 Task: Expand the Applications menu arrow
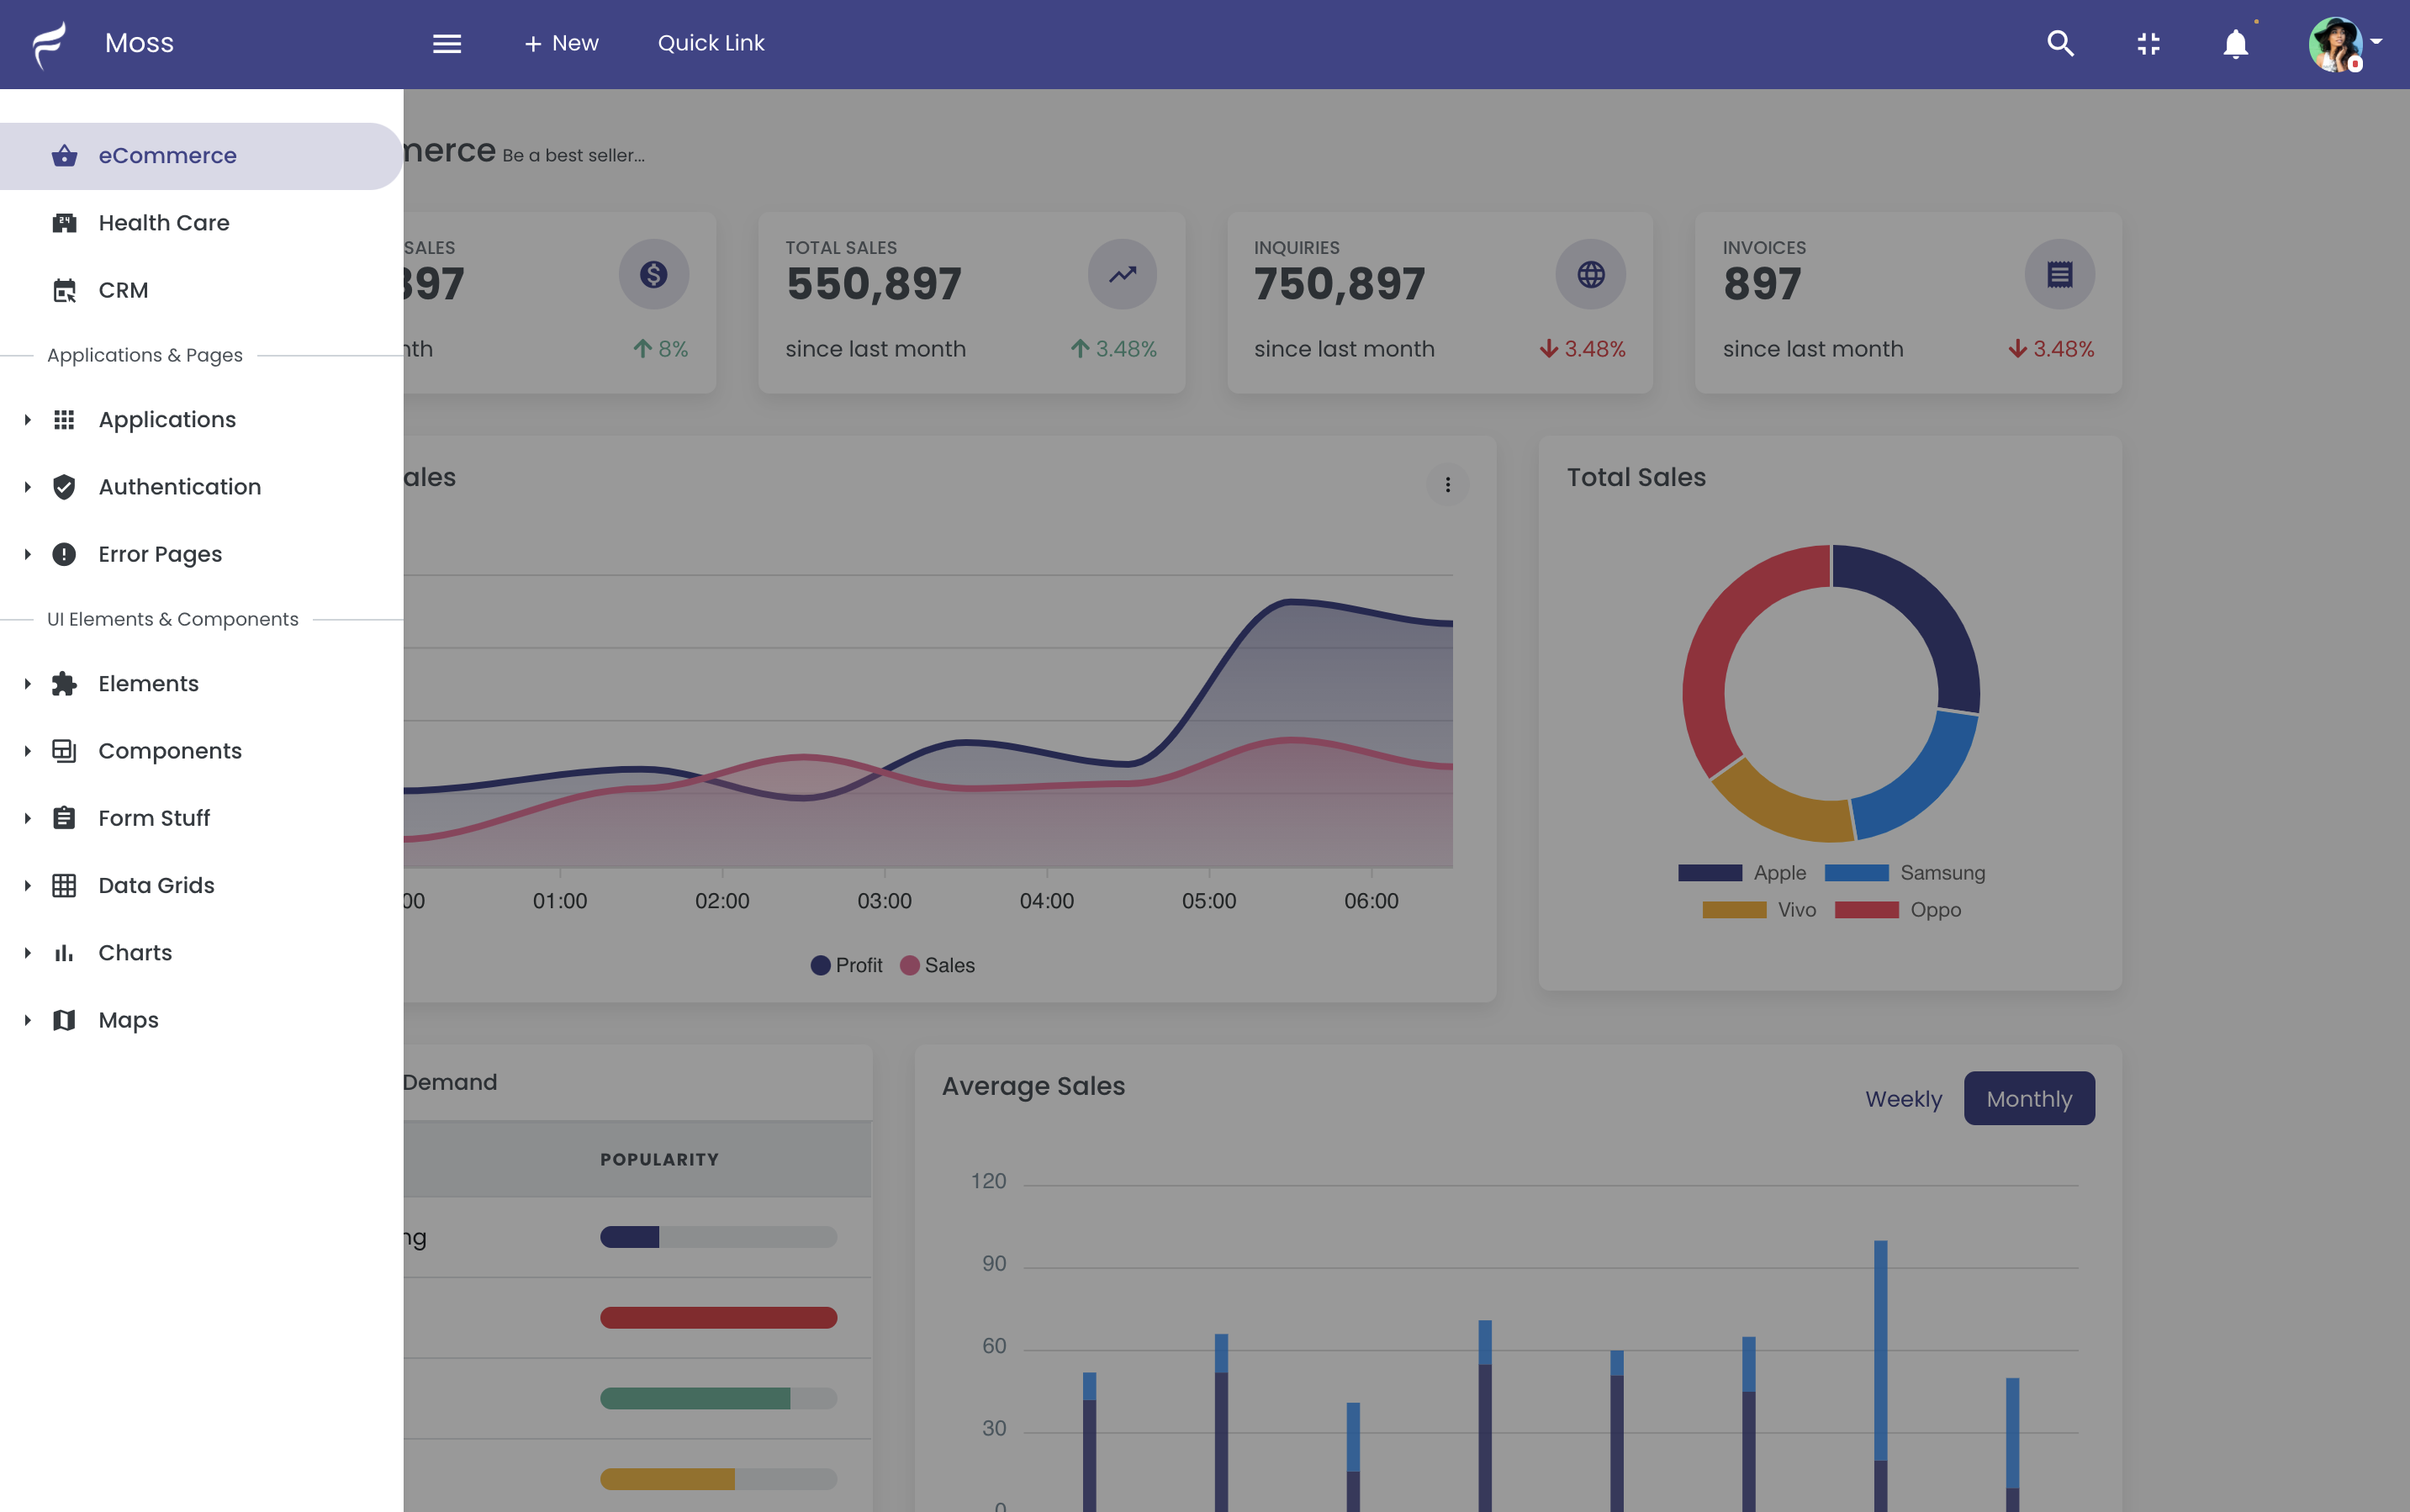pyautogui.click(x=27, y=420)
